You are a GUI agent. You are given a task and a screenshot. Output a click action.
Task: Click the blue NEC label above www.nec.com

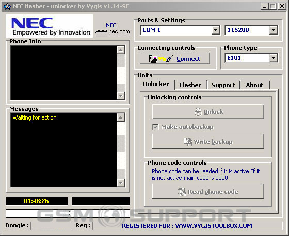(x=111, y=25)
